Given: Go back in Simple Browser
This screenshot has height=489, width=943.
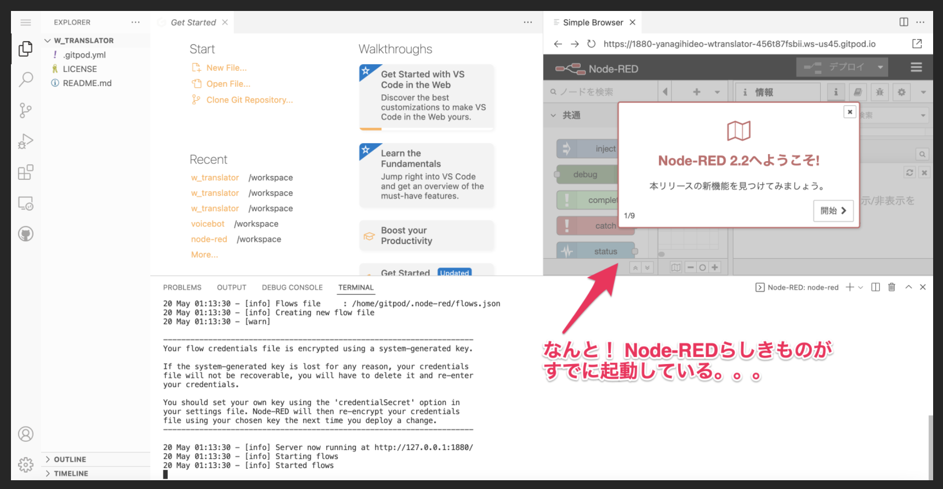Looking at the screenshot, I should 558,44.
